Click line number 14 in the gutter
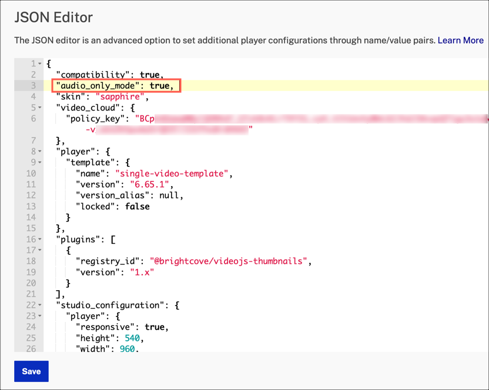This screenshot has height=390, width=489. [31, 217]
